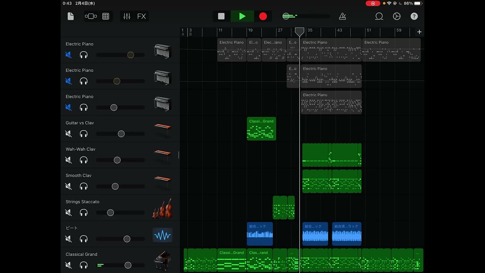485x273 pixels.
Task: Mute the Smooth Clav track
Action: [69, 186]
